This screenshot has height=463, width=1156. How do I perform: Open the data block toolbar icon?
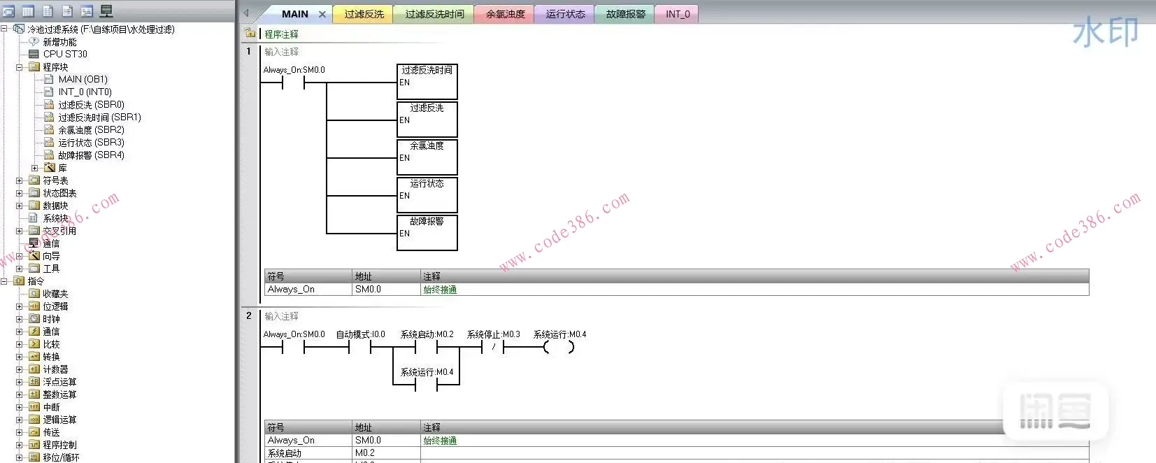point(67,11)
